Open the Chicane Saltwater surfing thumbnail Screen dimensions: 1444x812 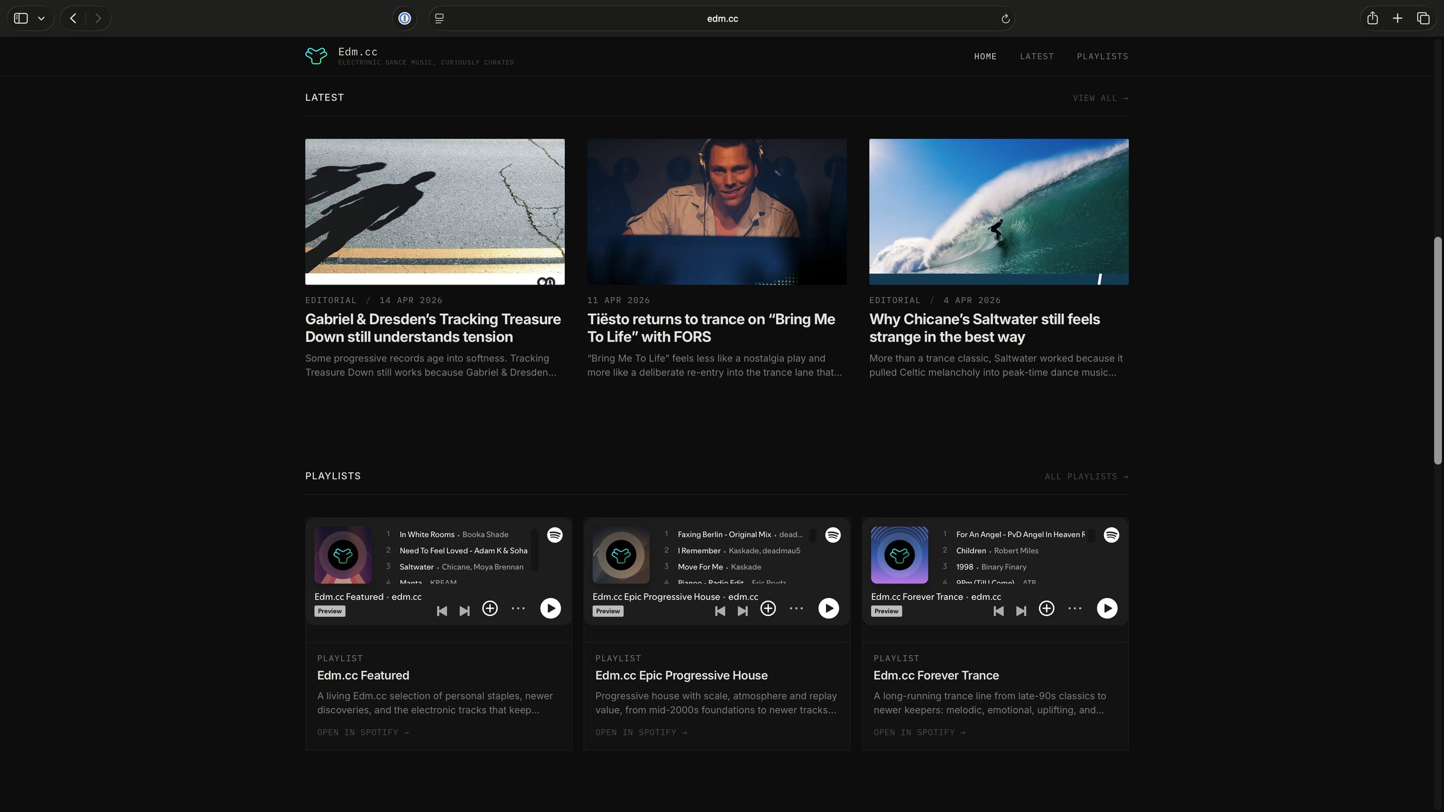pos(998,212)
